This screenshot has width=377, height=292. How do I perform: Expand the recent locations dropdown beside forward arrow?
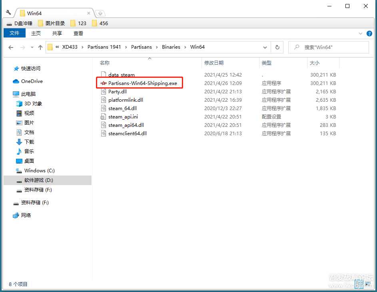pos(32,47)
